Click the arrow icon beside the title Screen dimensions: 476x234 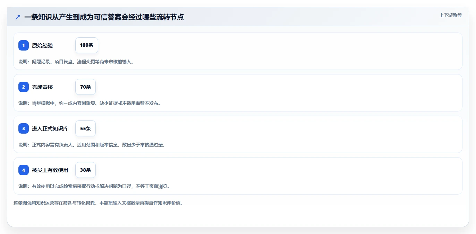click(18, 17)
